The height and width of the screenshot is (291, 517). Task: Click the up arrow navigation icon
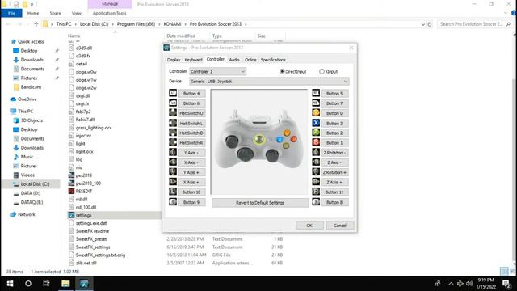coord(36,24)
